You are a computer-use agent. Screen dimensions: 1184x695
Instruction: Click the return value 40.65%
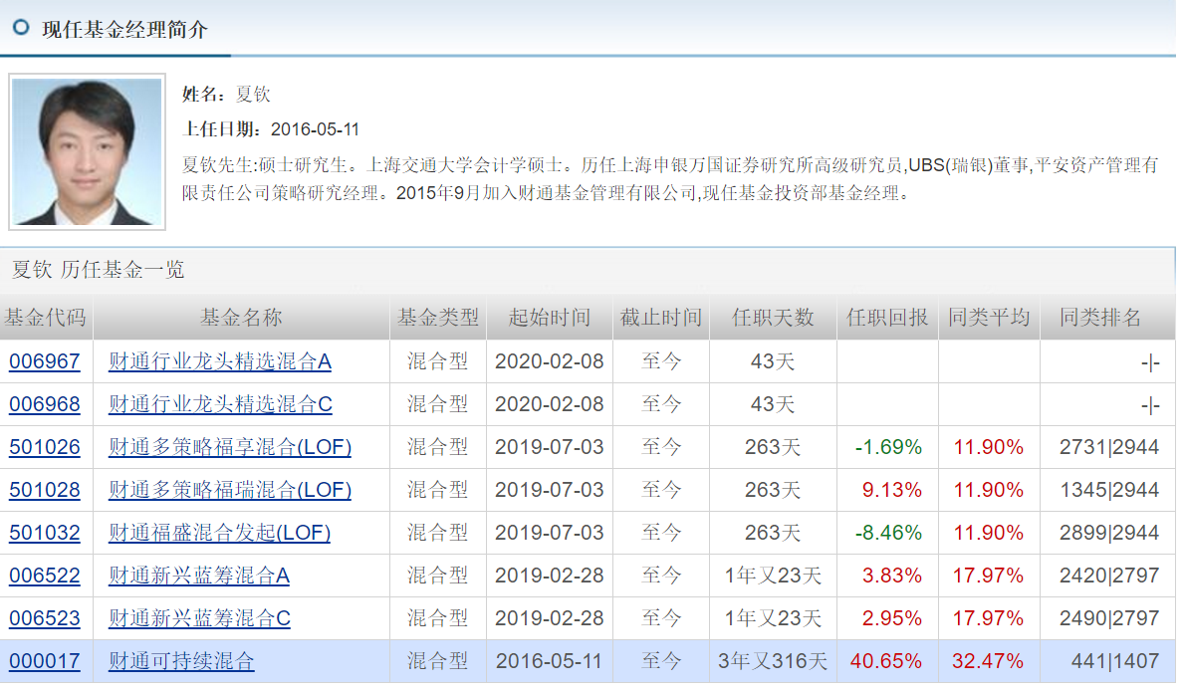coord(885,662)
